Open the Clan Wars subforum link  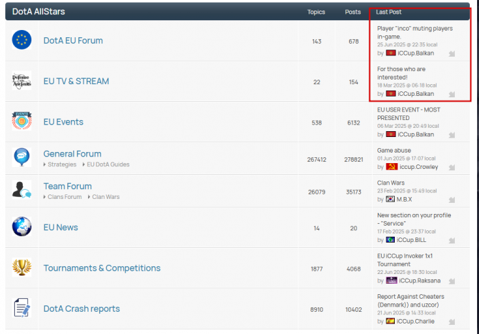[x=106, y=197]
